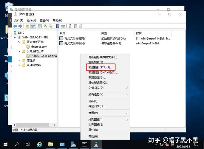Click the Export list toolbar icon

(50, 26)
